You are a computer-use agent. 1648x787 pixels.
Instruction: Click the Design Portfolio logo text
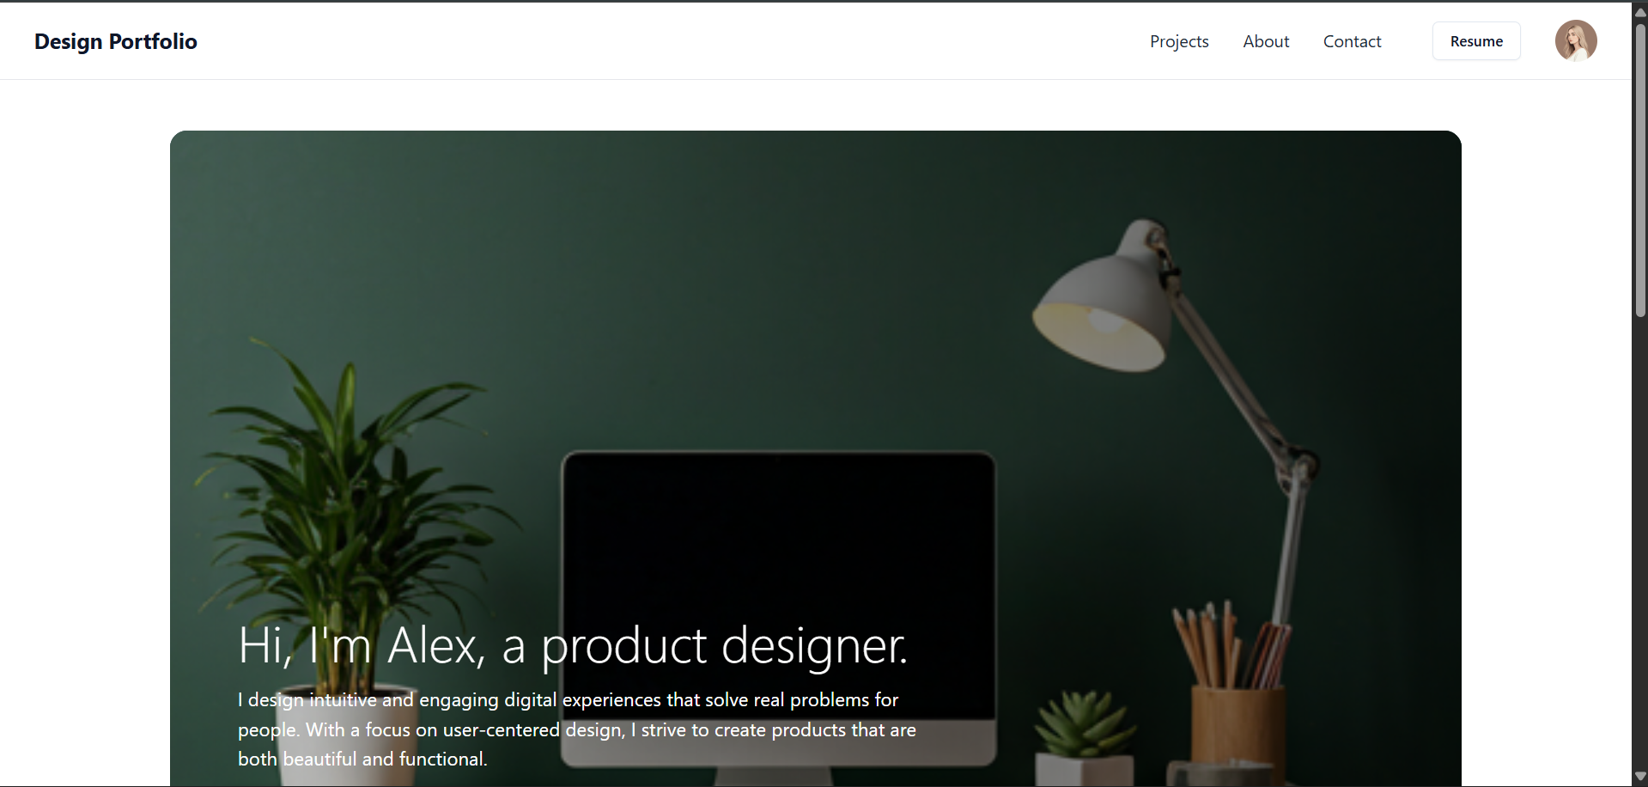coord(116,41)
